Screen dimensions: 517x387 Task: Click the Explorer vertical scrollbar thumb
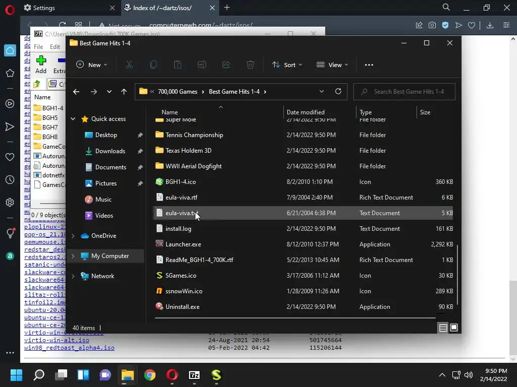coord(457,275)
